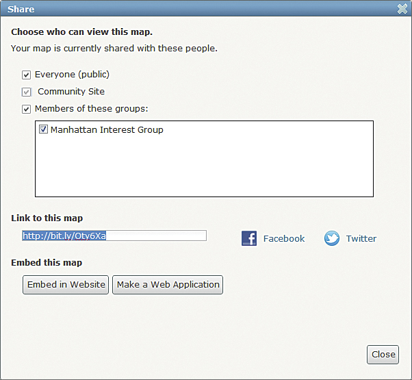Click the "Community Site" label text
The width and height of the screenshot is (412, 380).
pos(71,92)
